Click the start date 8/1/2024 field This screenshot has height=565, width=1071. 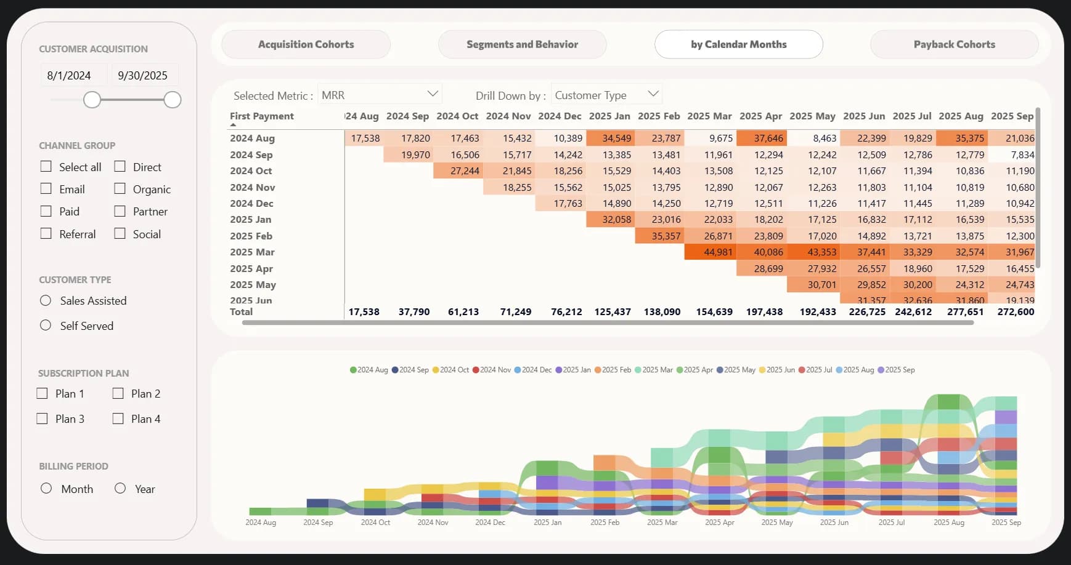[69, 76]
